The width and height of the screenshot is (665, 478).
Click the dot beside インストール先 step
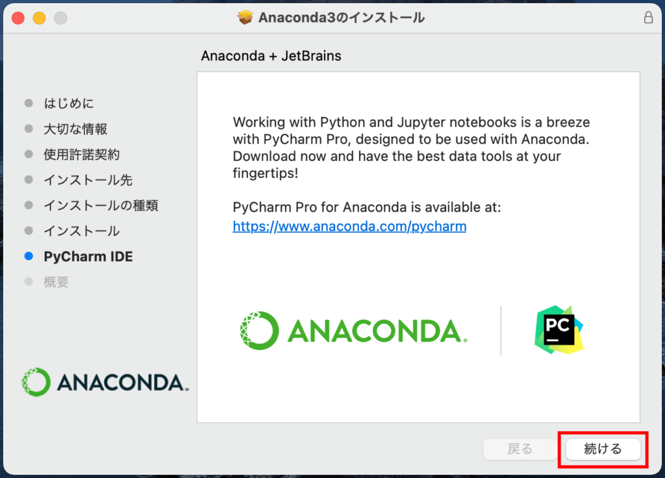[x=30, y=179]
